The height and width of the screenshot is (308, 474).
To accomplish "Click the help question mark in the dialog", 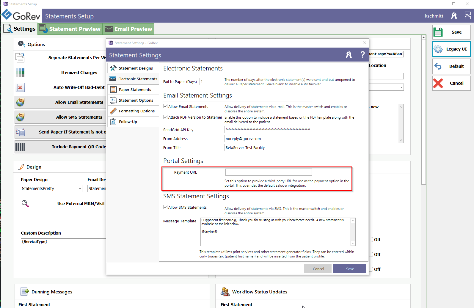I will pyautogui.click(x=362, y=55).
